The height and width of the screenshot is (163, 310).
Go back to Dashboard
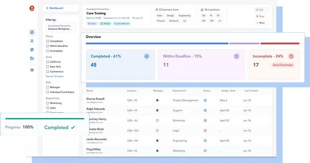click(54, 8)
